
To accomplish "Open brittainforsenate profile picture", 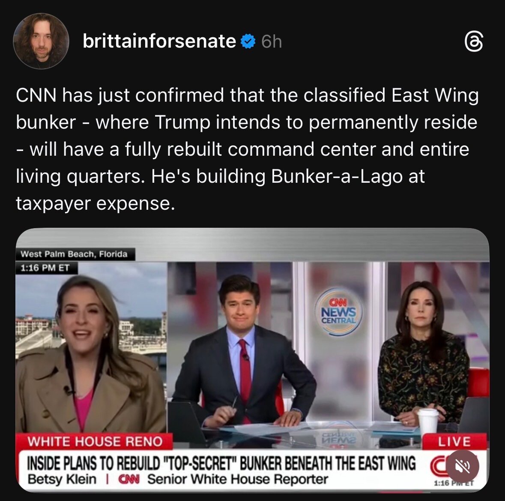I will 41,41.
